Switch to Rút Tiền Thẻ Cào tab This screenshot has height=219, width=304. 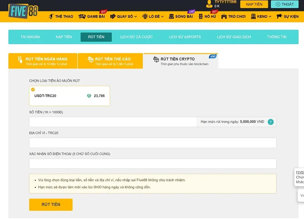(110, 61)
